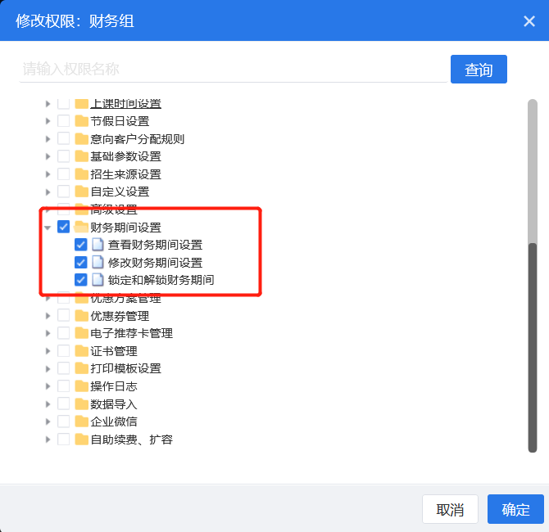
Task: Click the permission tree vertical scrollbar thumb
Action: coord(533,347)
